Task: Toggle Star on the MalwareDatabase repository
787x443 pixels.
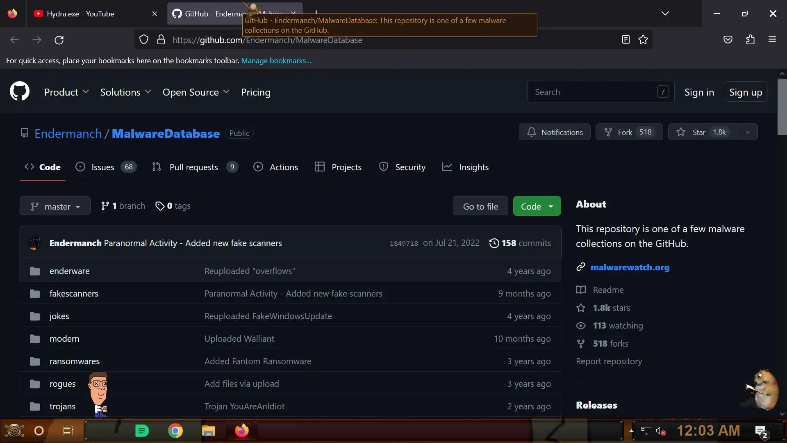Action: [x=703, y=132]
